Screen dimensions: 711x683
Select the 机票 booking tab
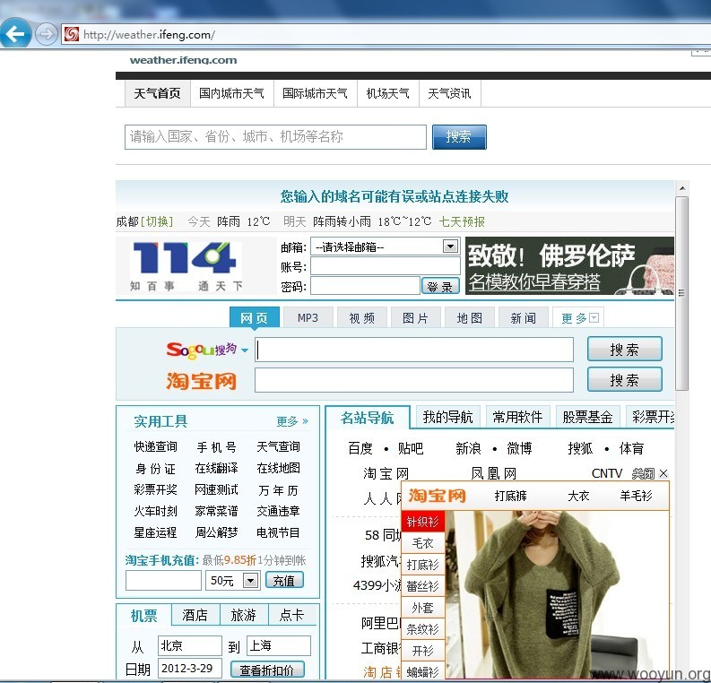144,615
